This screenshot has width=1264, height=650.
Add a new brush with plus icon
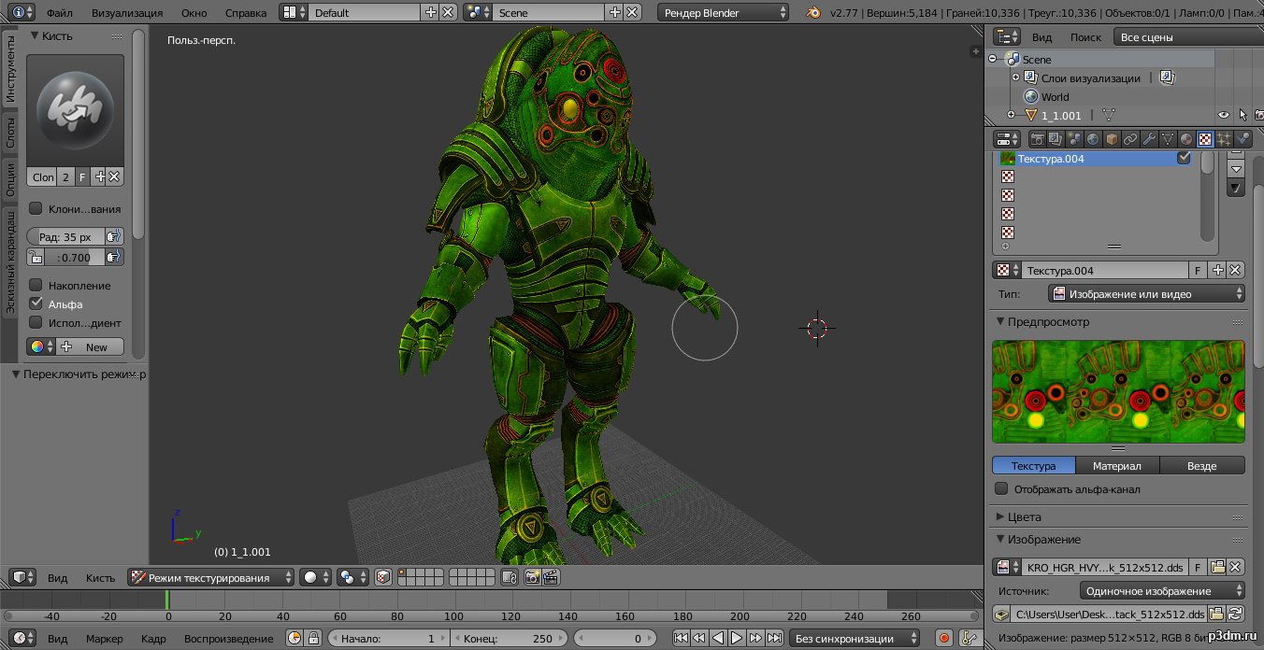tap(100, 177)
